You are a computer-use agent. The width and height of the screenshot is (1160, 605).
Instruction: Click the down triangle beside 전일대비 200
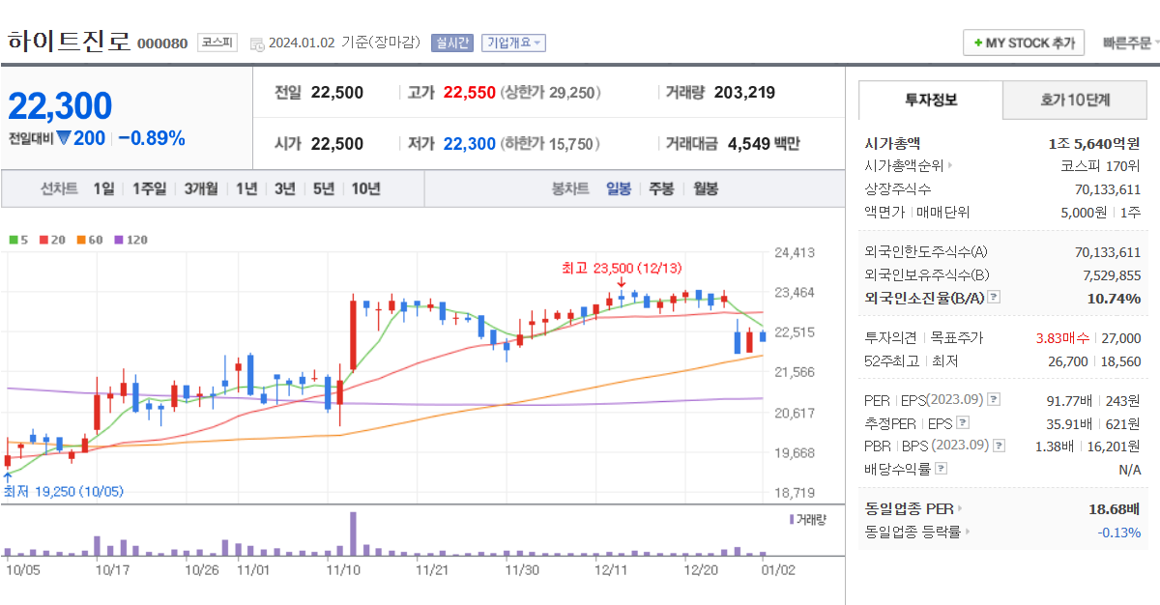tap(64, 138)
